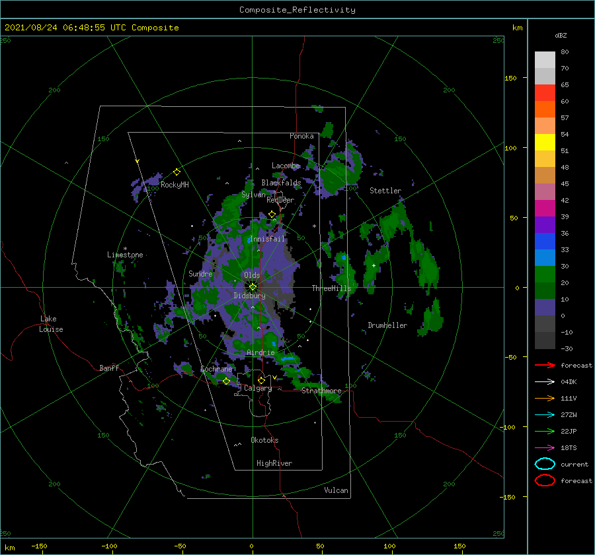The width and height of the screenshot is (595, 555).
Task: Click the Ponoka town label
Action: (301, 136)
